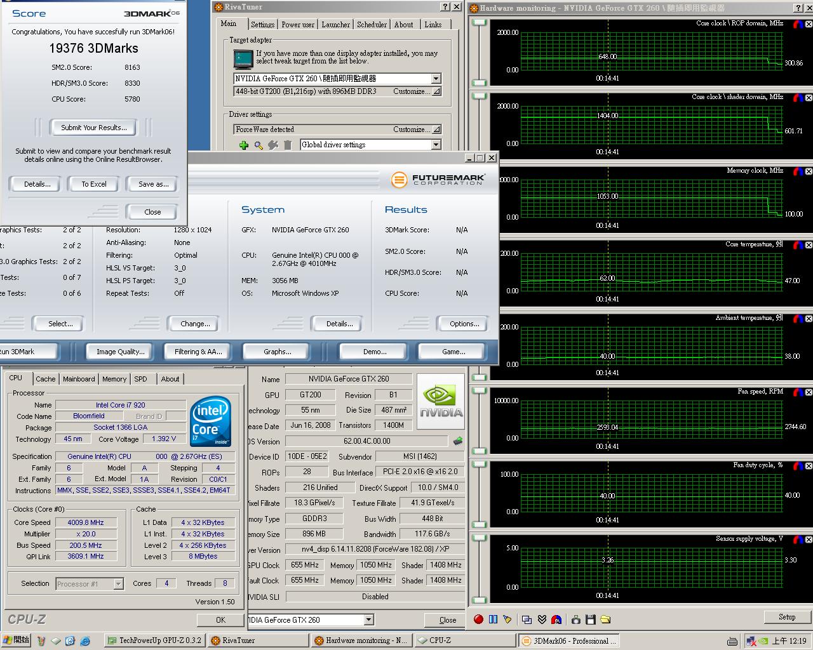Open Options in the 3DMark Results section

464,324
